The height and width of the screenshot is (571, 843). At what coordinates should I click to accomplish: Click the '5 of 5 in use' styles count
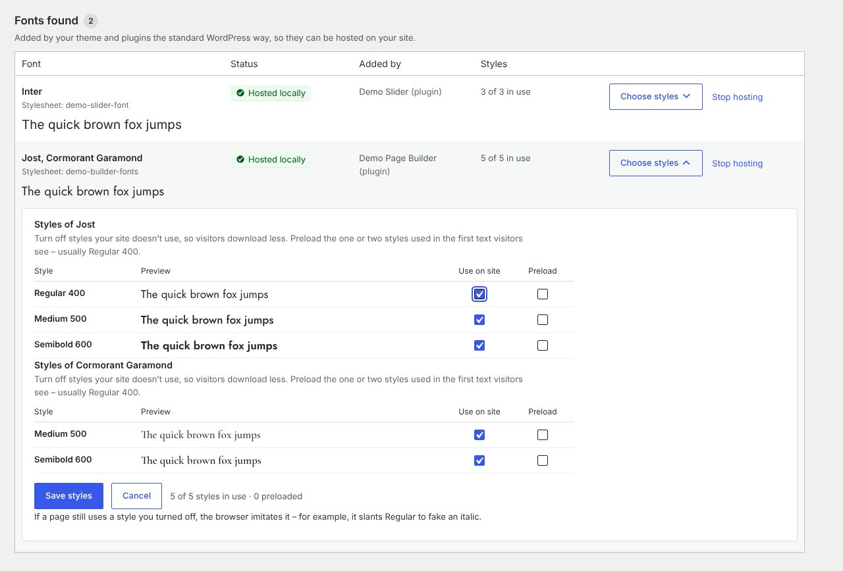506,159
